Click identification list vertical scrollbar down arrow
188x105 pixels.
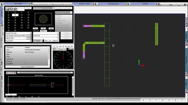[x=49, y=65]
